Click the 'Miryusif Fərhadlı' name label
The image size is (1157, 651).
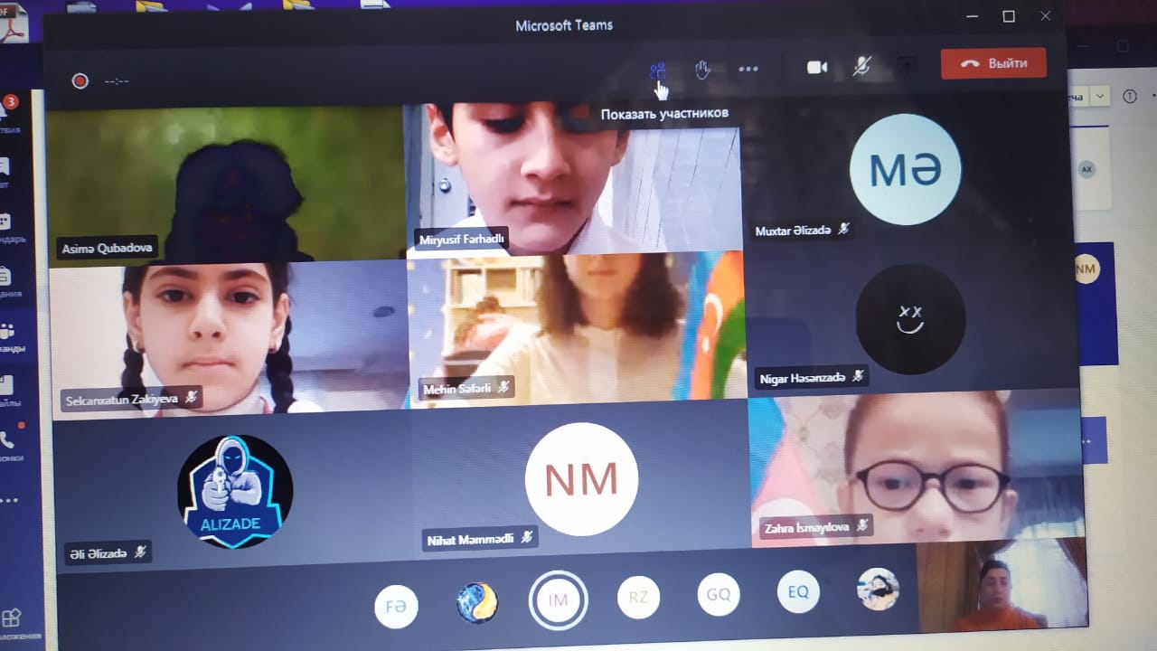(x=462, y=240)
